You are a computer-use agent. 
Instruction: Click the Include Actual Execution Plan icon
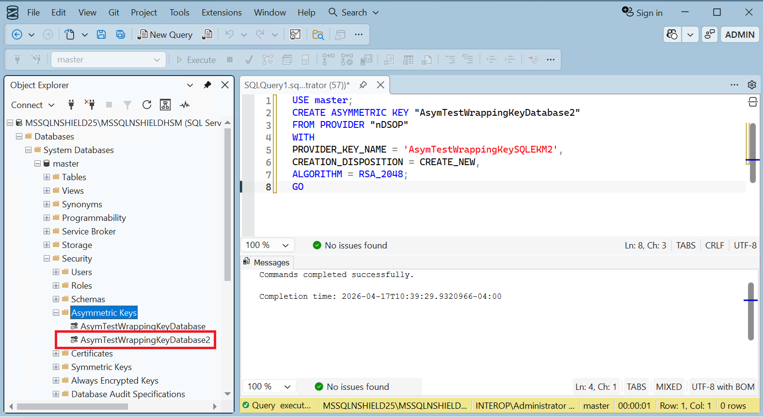point(328,60)
